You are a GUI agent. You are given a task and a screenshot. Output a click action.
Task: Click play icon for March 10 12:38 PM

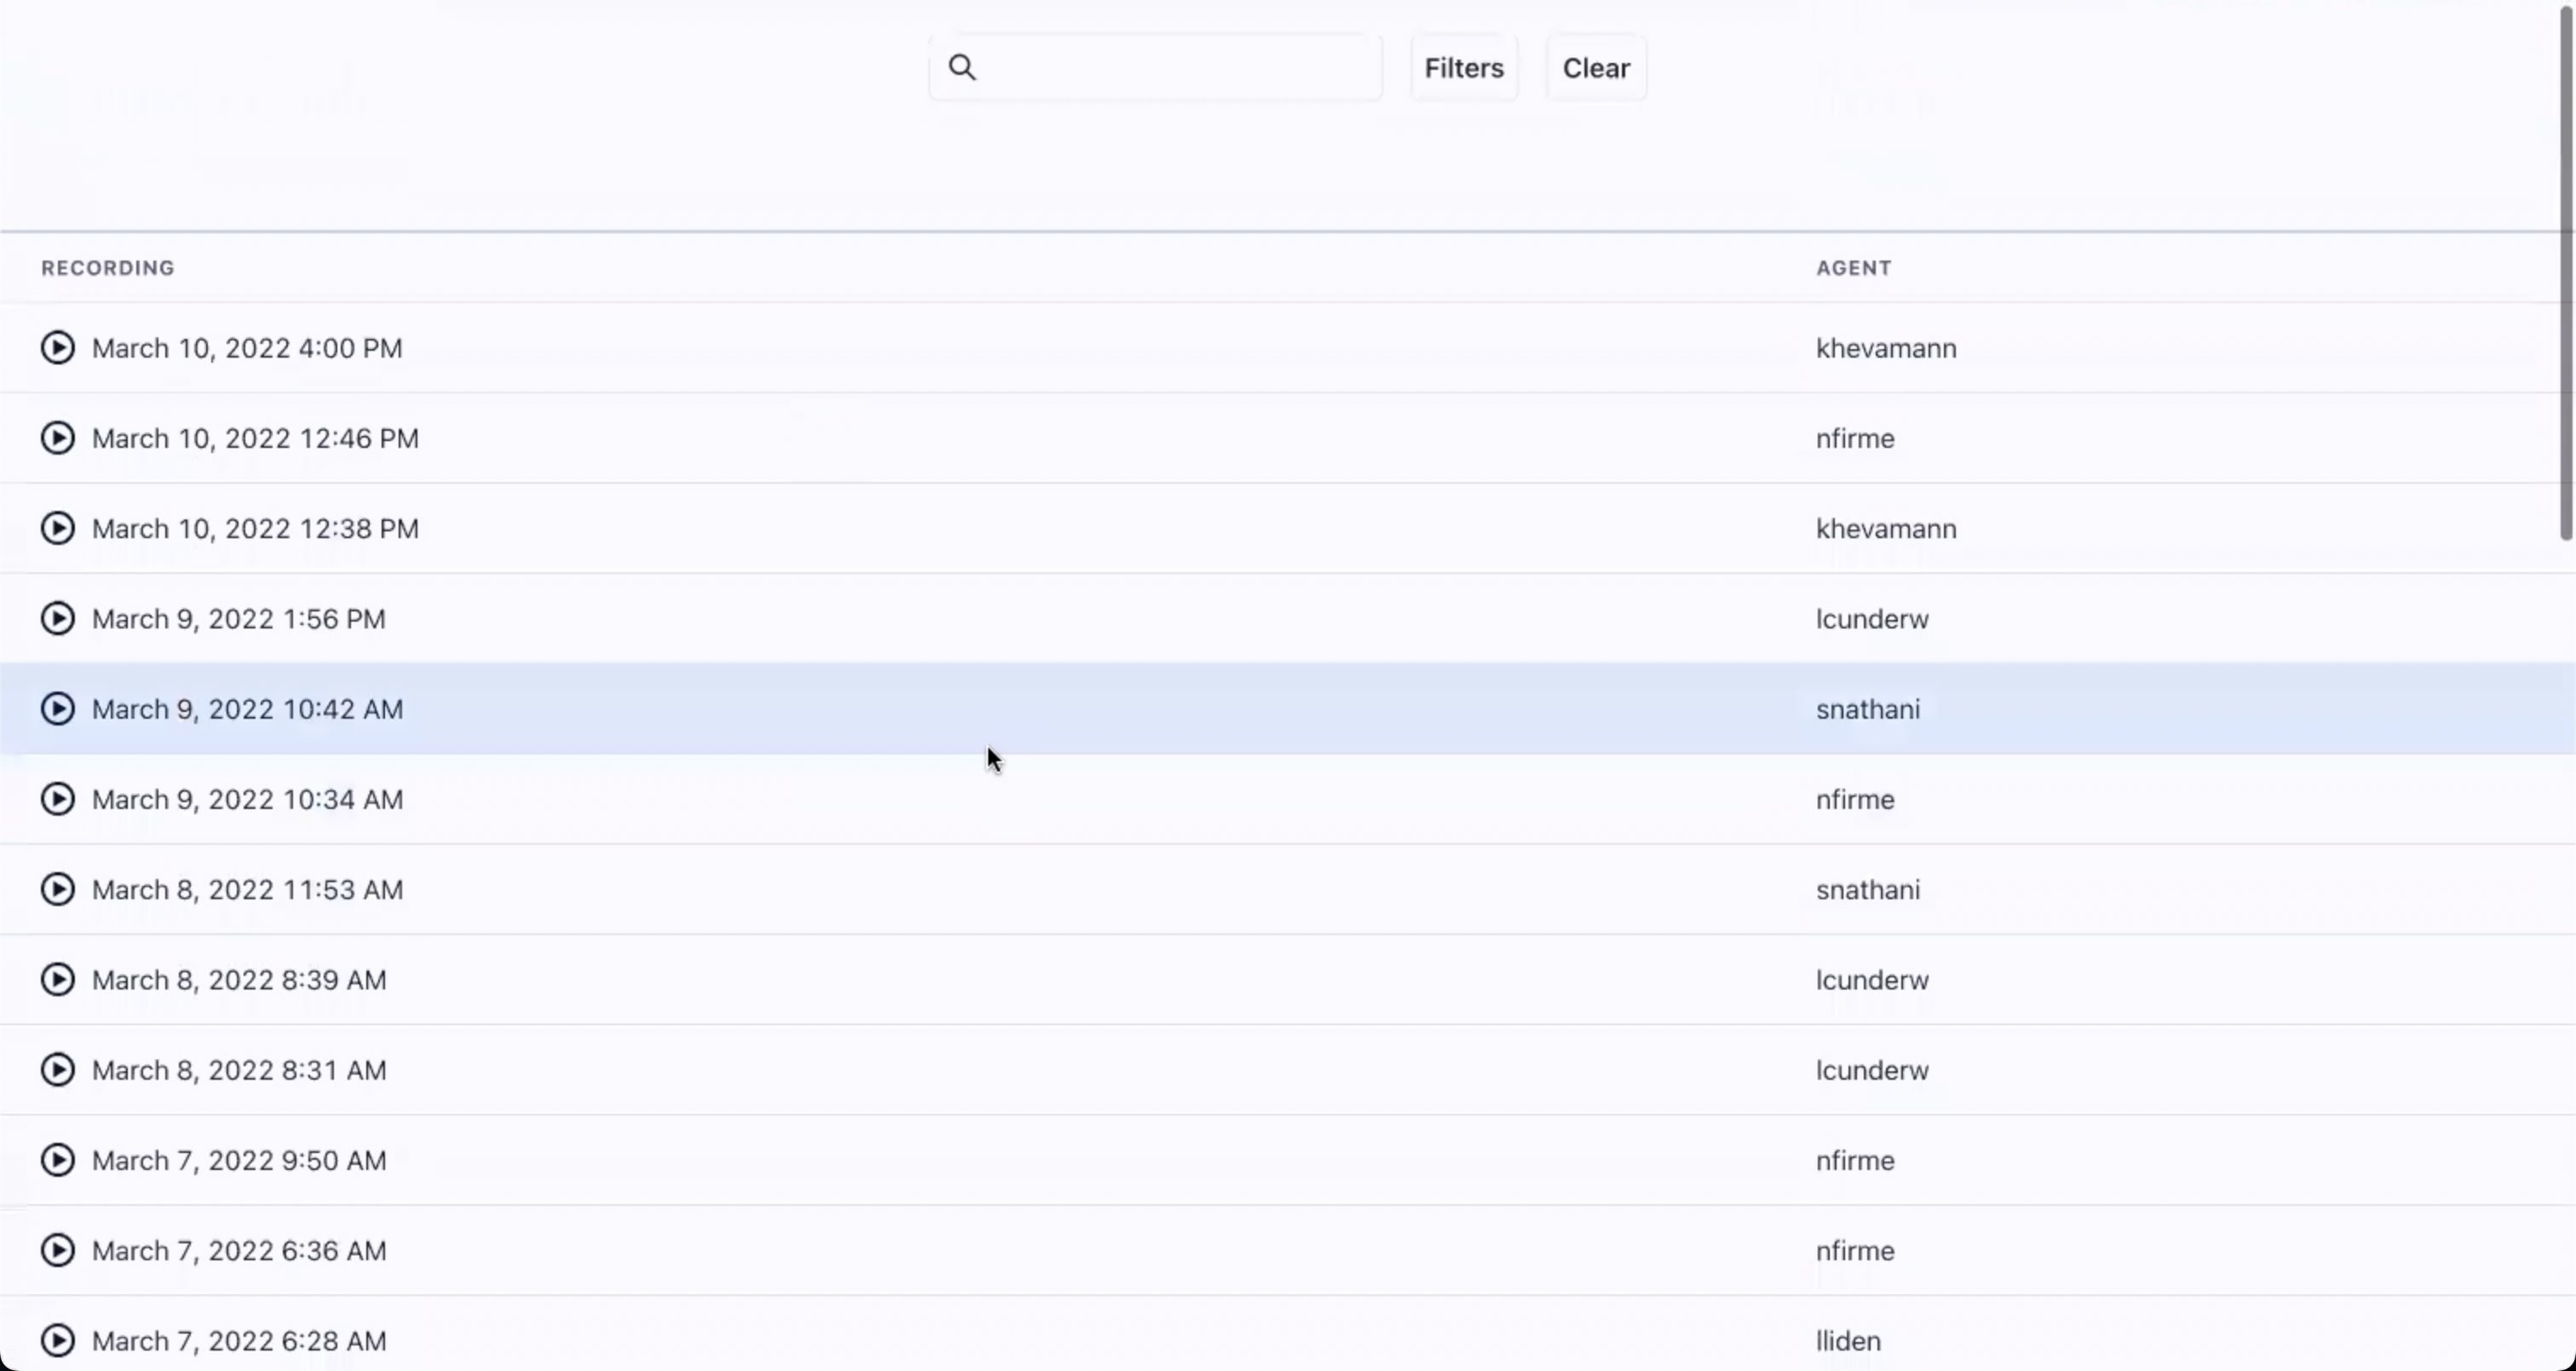coord(58,528)
